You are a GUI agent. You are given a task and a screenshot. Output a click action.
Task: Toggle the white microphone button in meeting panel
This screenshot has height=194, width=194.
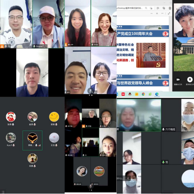coord(190,80)
